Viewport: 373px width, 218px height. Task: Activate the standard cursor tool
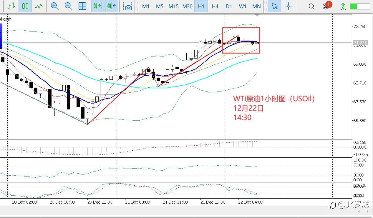pos(274,6)
